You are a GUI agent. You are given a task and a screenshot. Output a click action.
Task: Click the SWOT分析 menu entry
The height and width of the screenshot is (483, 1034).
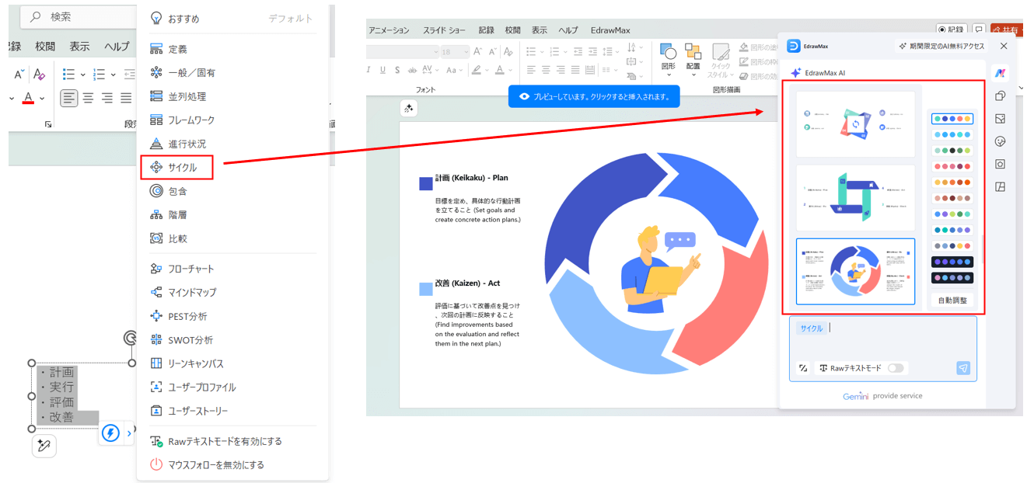tap(190, 340)
